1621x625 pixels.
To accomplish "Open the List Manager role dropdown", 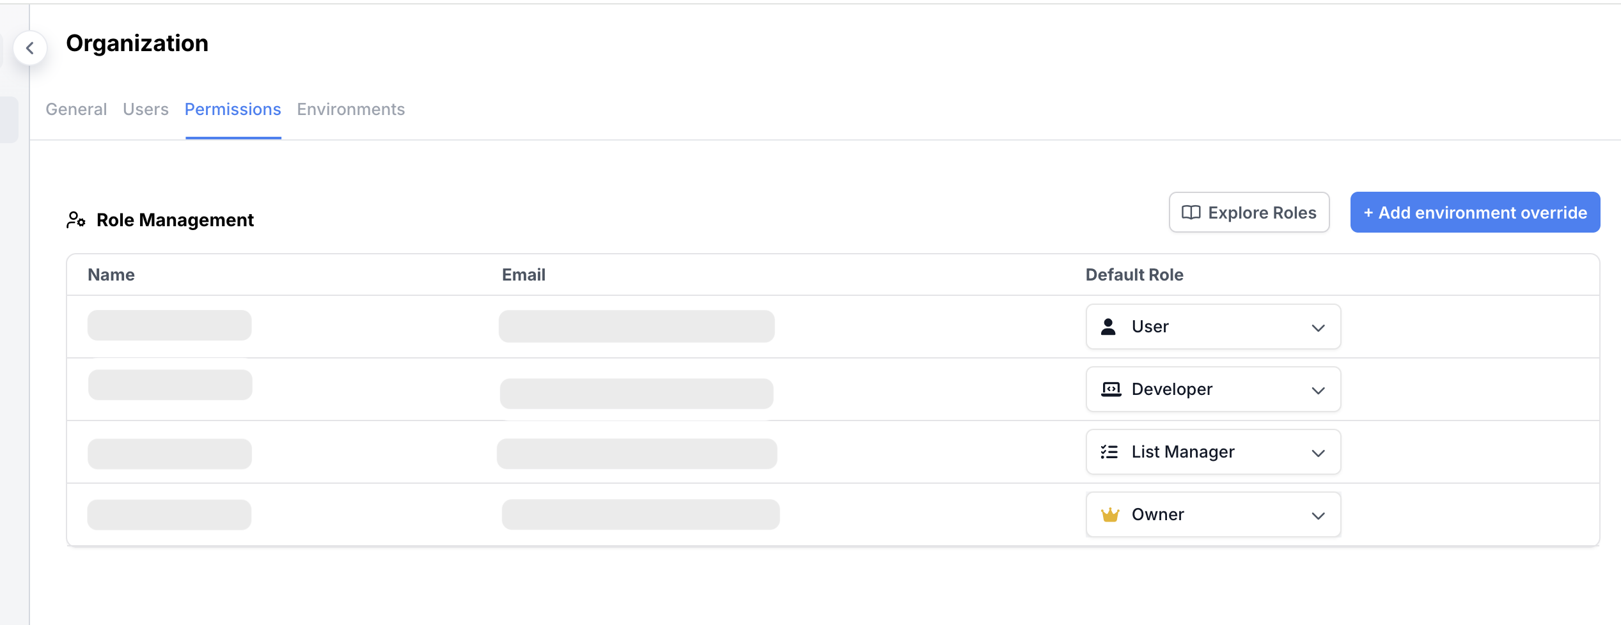I will (1317, 453).
